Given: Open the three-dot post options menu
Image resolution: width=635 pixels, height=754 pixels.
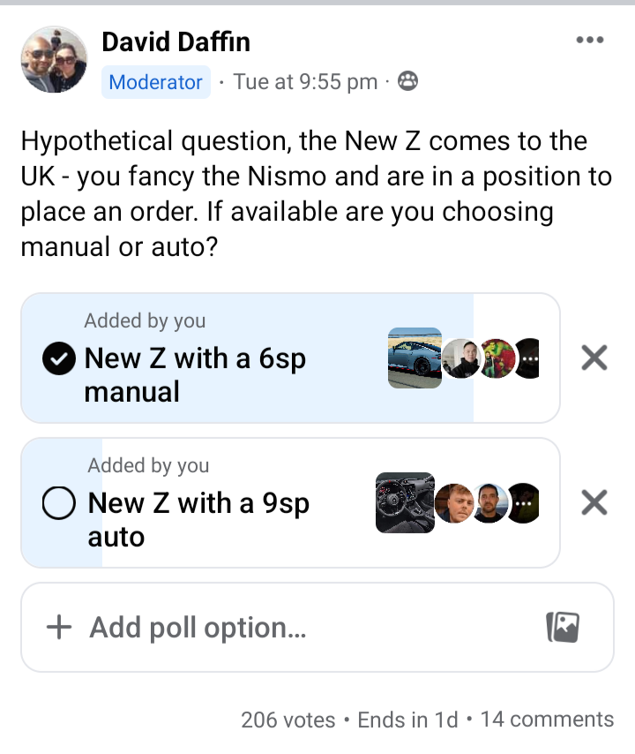Looking at the screenshot, I should coord(590,40).
